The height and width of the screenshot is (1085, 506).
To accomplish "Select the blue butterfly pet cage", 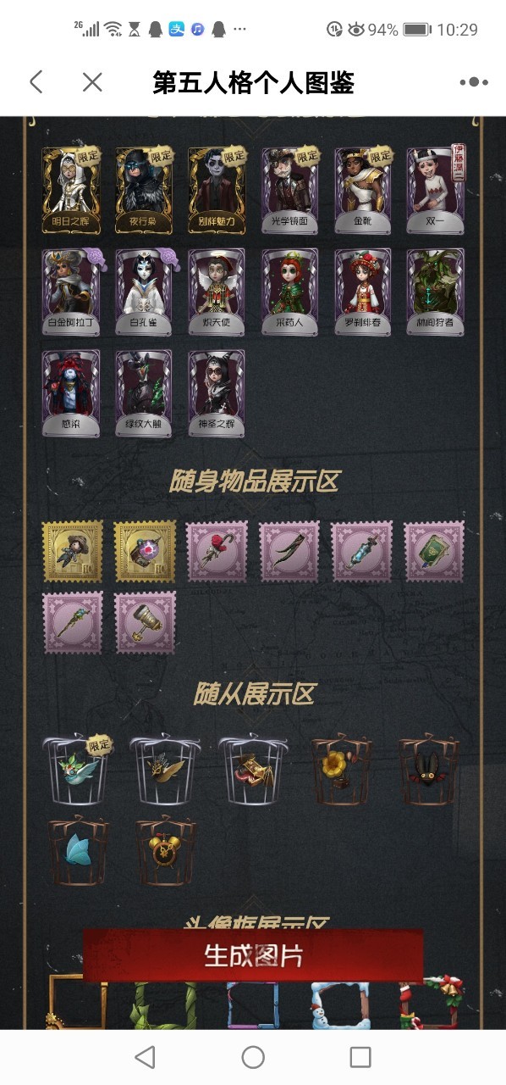I will 78,851.
